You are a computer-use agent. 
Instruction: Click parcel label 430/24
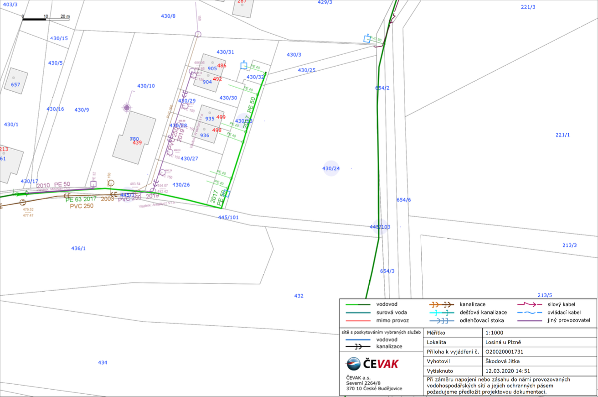coord(331,168)
